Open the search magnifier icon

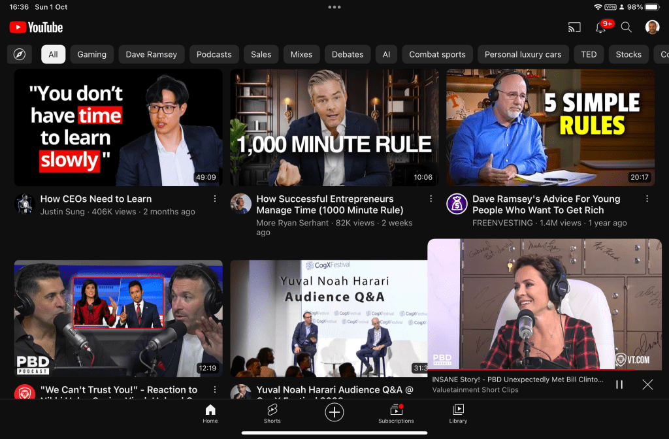pos(626,27)
